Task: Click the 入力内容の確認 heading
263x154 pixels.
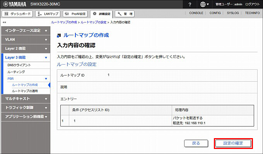Action: tap(76, 45)
